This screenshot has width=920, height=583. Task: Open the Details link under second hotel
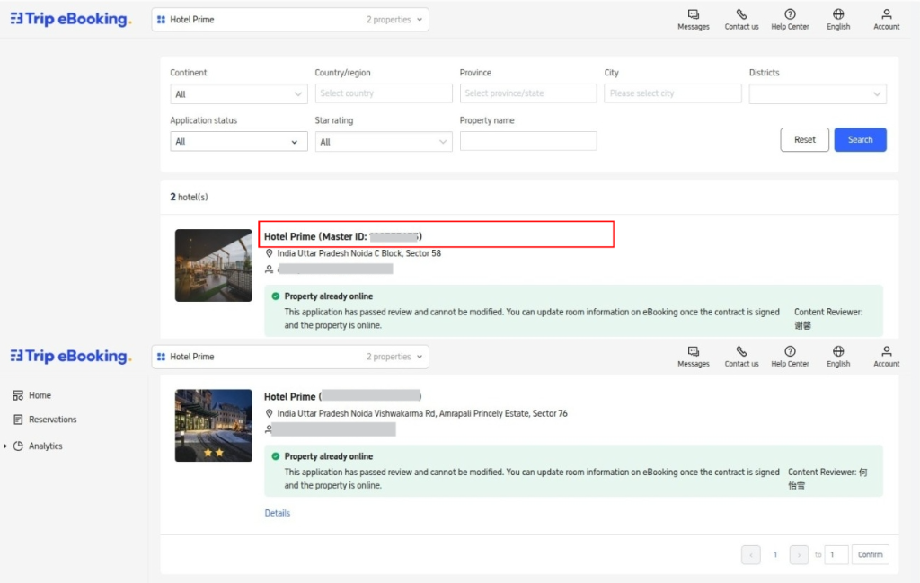(x=277, y=513)
